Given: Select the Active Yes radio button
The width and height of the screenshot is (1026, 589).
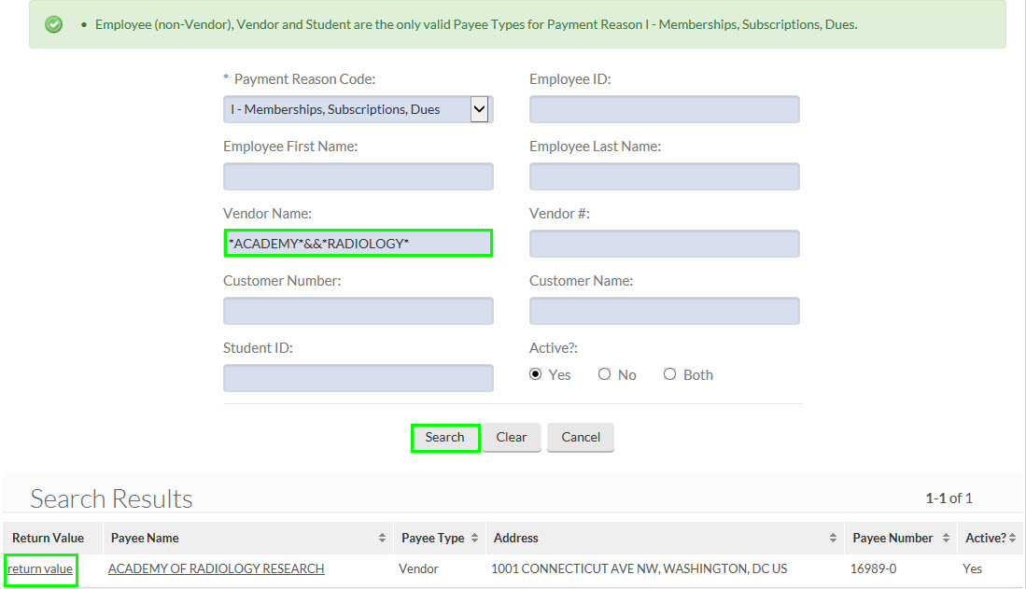Looking at the screenshot, I should point(535,374).
